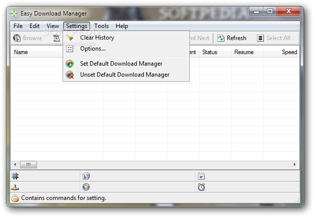Click the Options checklist icon
The width and height of the screenshot is (314, 217).
[70, 49]
